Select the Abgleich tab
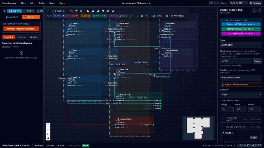Viewport: 264px width, 148px height. (x=34, y=37)
